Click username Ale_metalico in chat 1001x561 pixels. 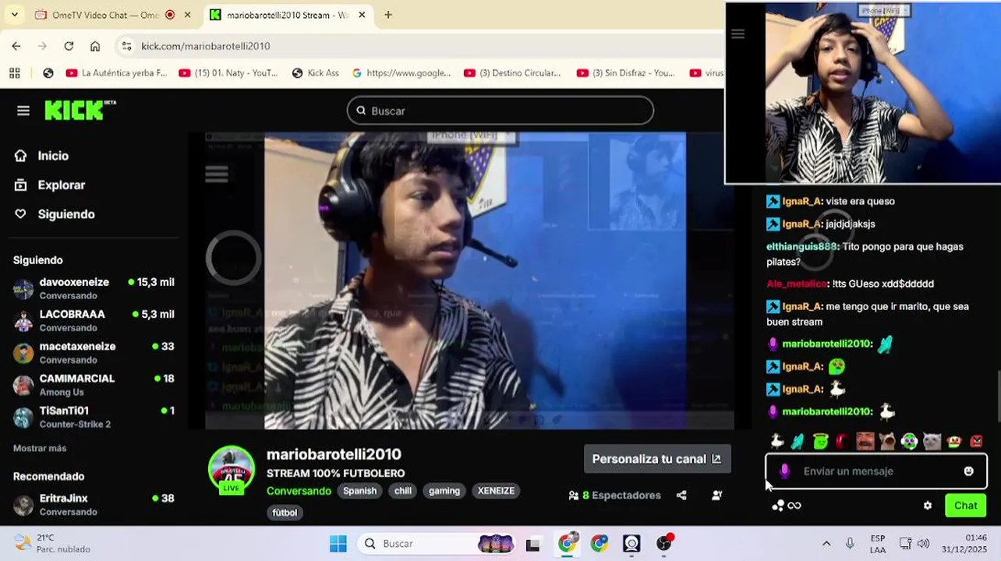(x=797, y=284)
